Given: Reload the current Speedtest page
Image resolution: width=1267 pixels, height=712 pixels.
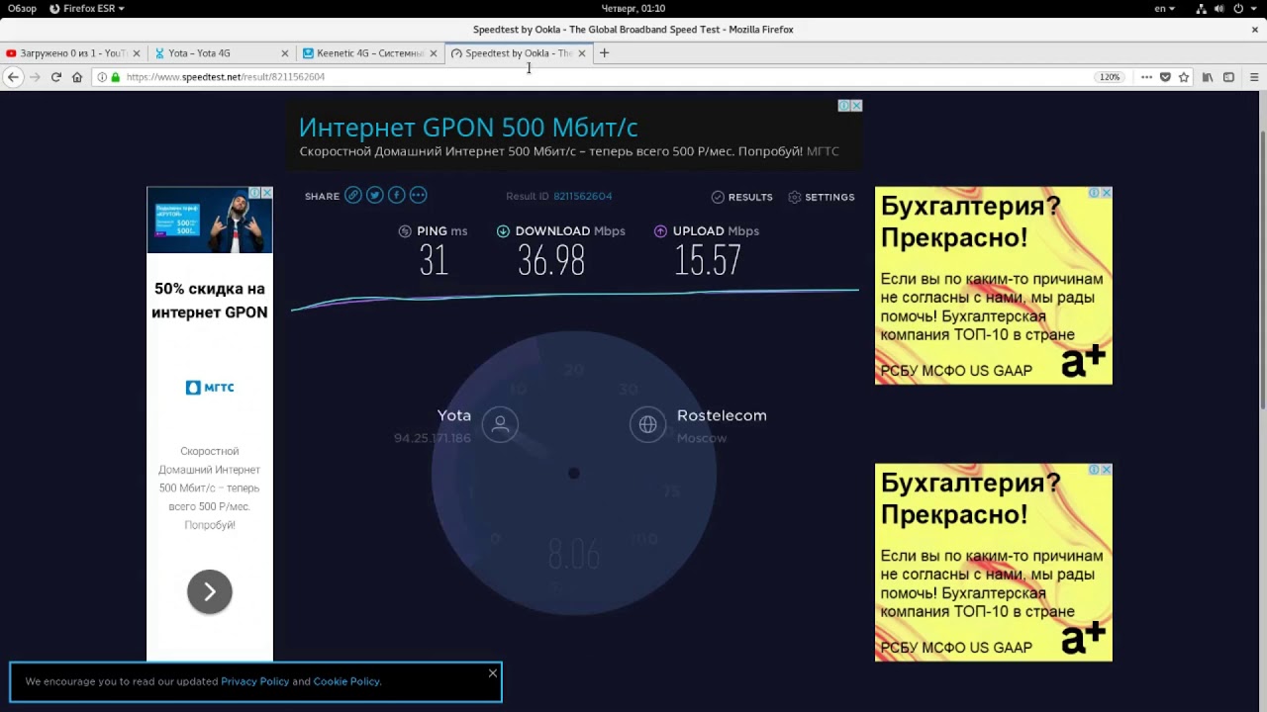Looking at the screenshot, I should [56, 76].
